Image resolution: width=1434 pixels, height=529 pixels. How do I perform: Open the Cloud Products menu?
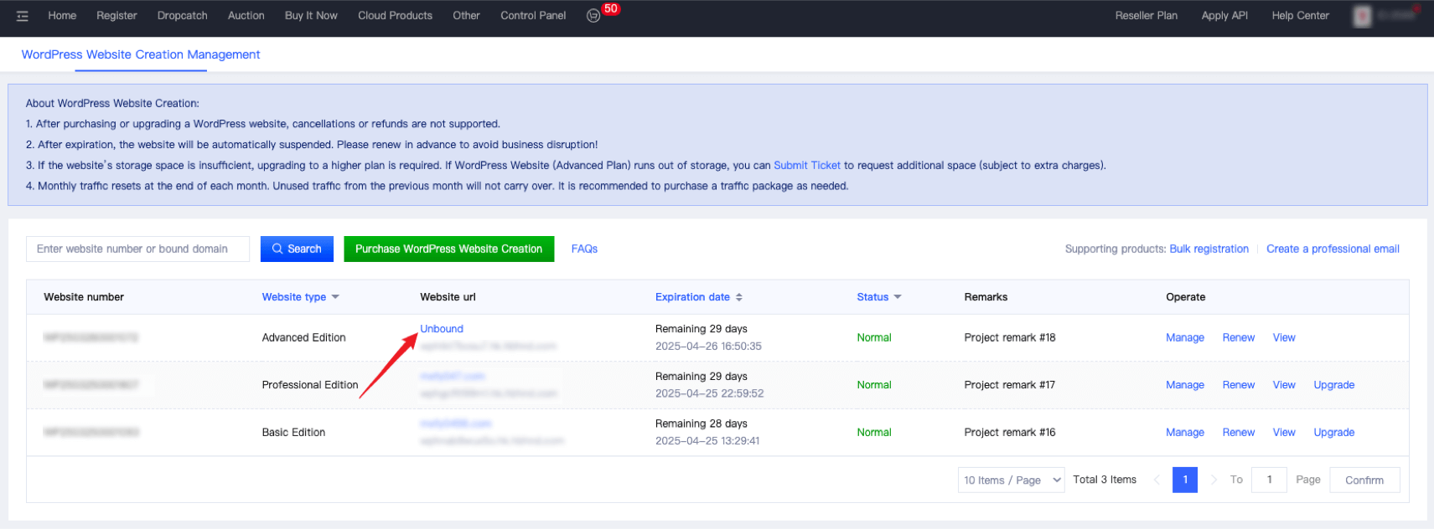[x=395, y=16]
